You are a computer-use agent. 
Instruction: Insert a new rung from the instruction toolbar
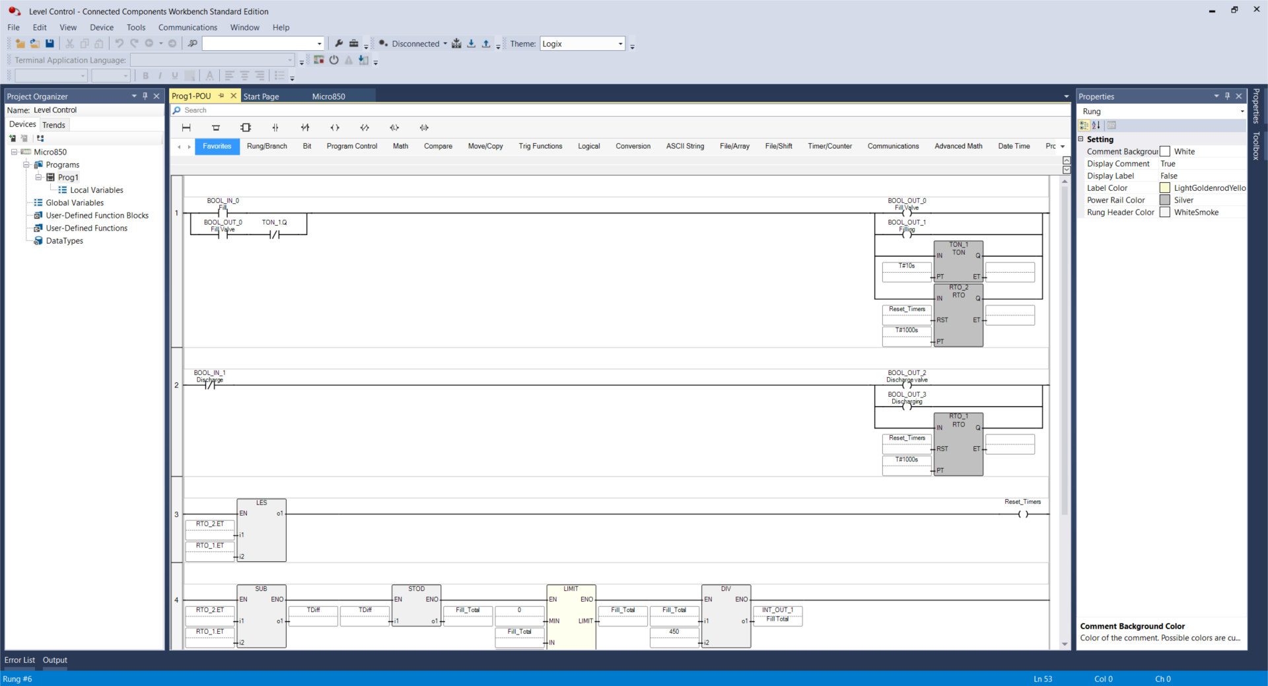pos(186,127)
